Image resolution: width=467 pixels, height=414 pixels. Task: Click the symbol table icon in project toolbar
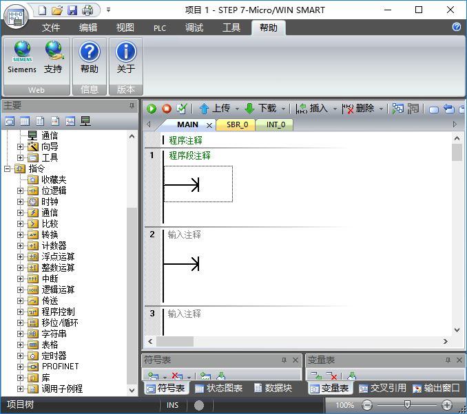point(10,121)
